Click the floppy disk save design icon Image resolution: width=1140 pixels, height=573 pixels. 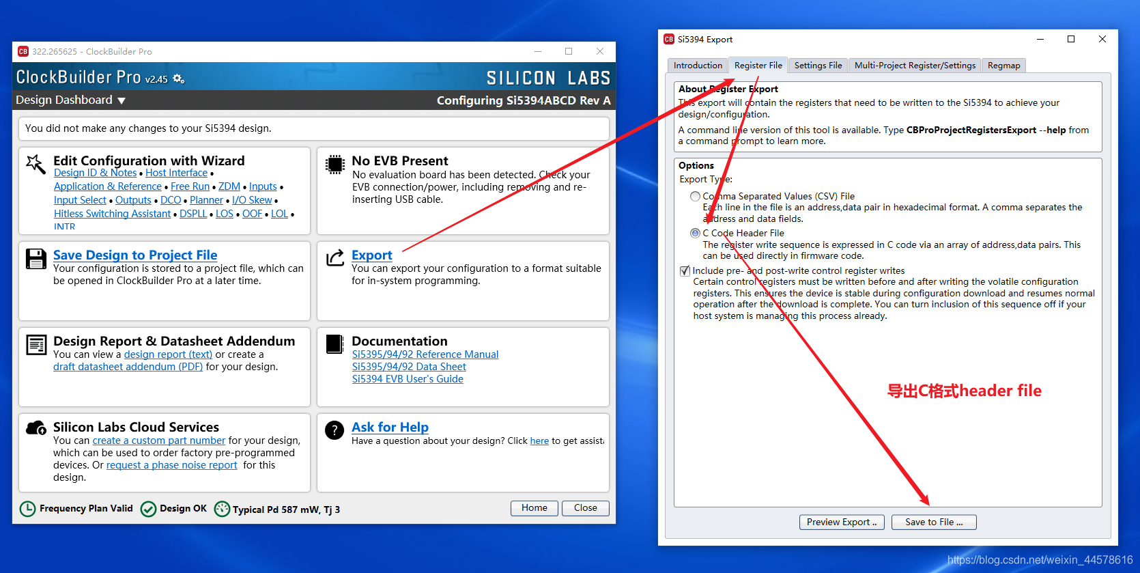(x=35, y=258)
